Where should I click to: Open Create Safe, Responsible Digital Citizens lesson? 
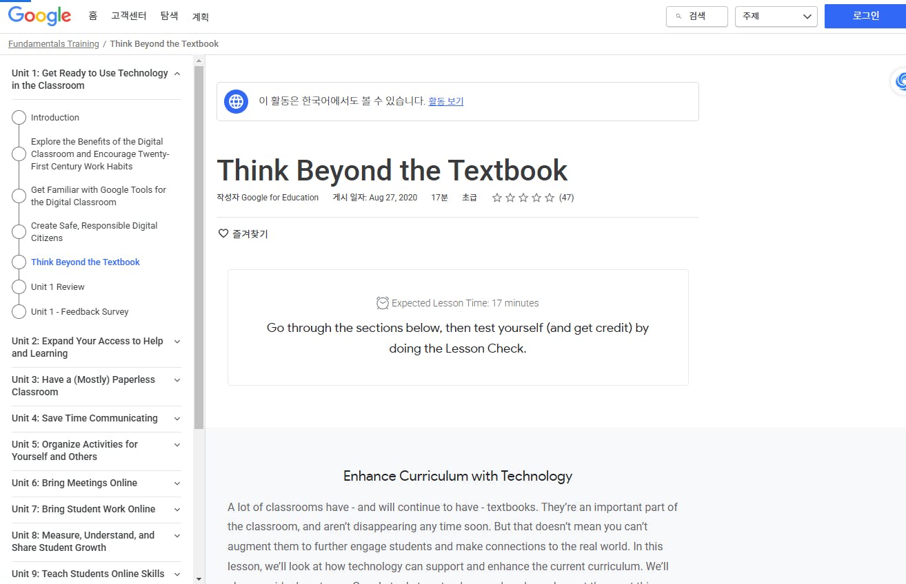[94, 232]
